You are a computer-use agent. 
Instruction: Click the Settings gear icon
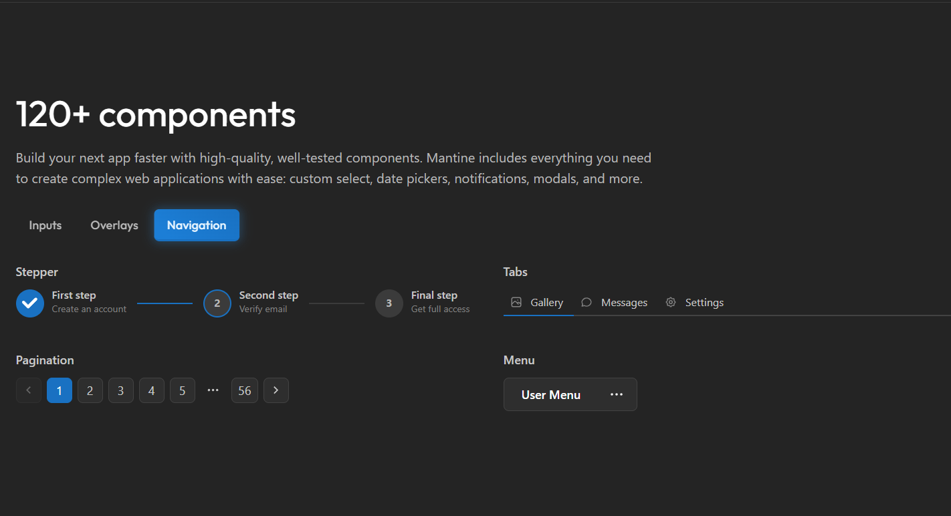click(671, 302)
